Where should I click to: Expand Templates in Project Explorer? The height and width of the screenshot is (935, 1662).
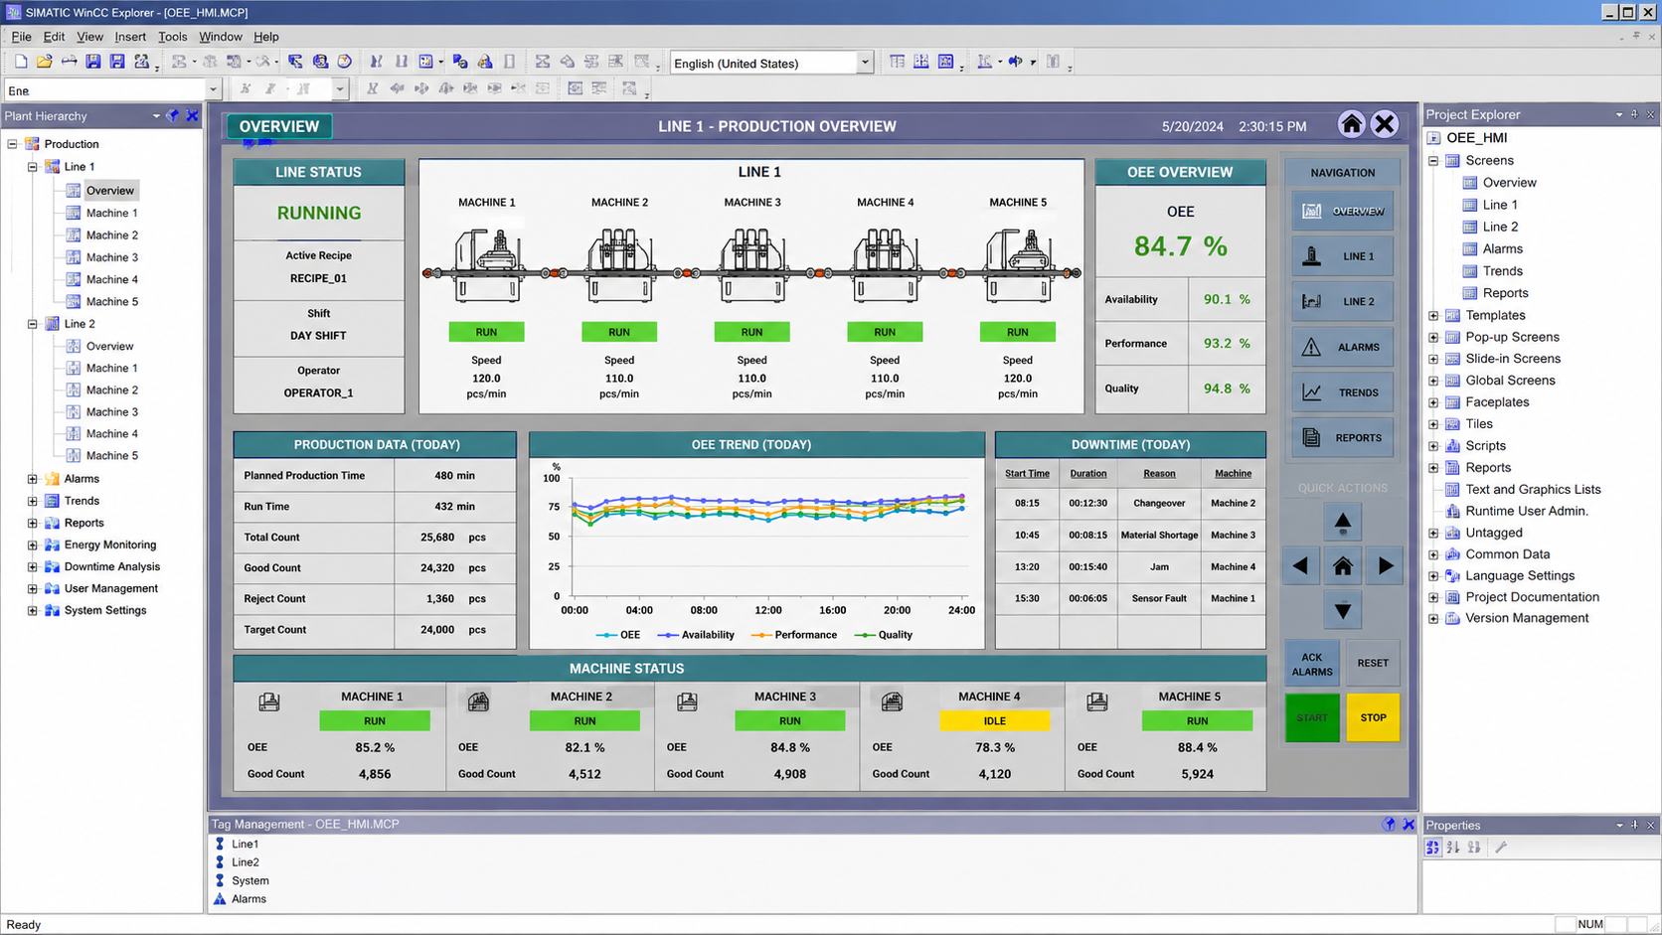tap(1433, 315)
